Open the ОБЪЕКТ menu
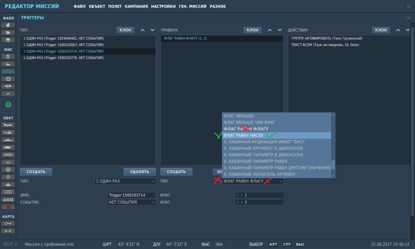Screen dimensions: 415x249 pyautogui.click(x=97, y=6)
